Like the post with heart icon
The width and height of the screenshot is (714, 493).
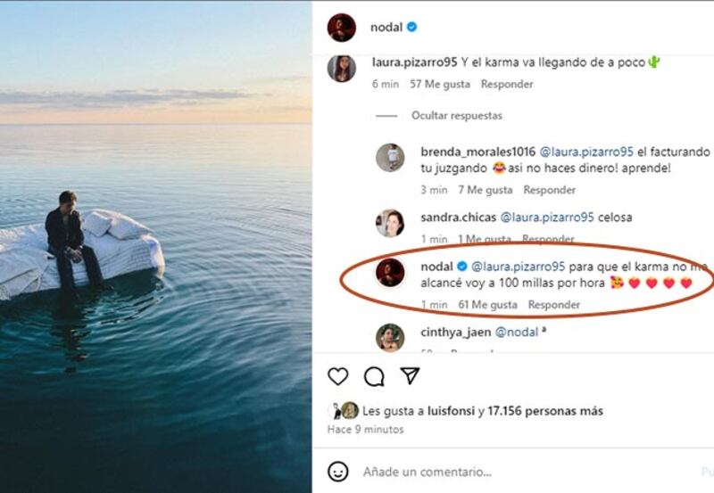click(x=337, y=376)
